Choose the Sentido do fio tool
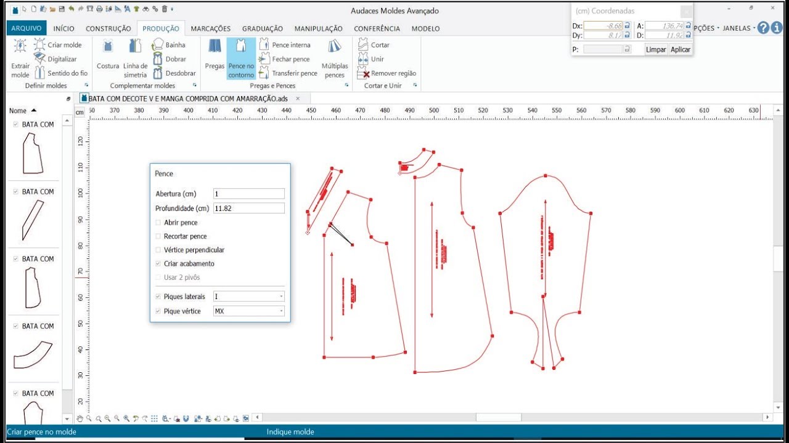The image size is (789, 443). point(61,73)
